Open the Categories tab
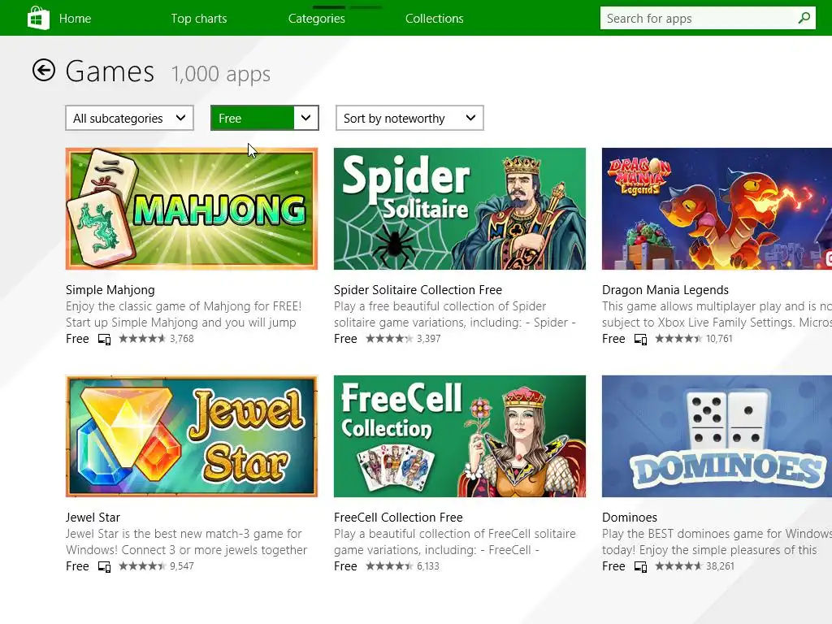 point(317,18)
